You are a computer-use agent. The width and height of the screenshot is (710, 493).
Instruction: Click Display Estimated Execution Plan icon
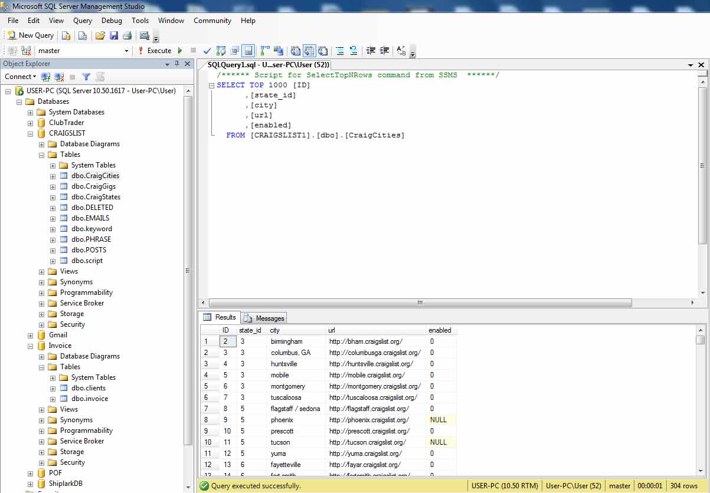[x=221, y=51]
